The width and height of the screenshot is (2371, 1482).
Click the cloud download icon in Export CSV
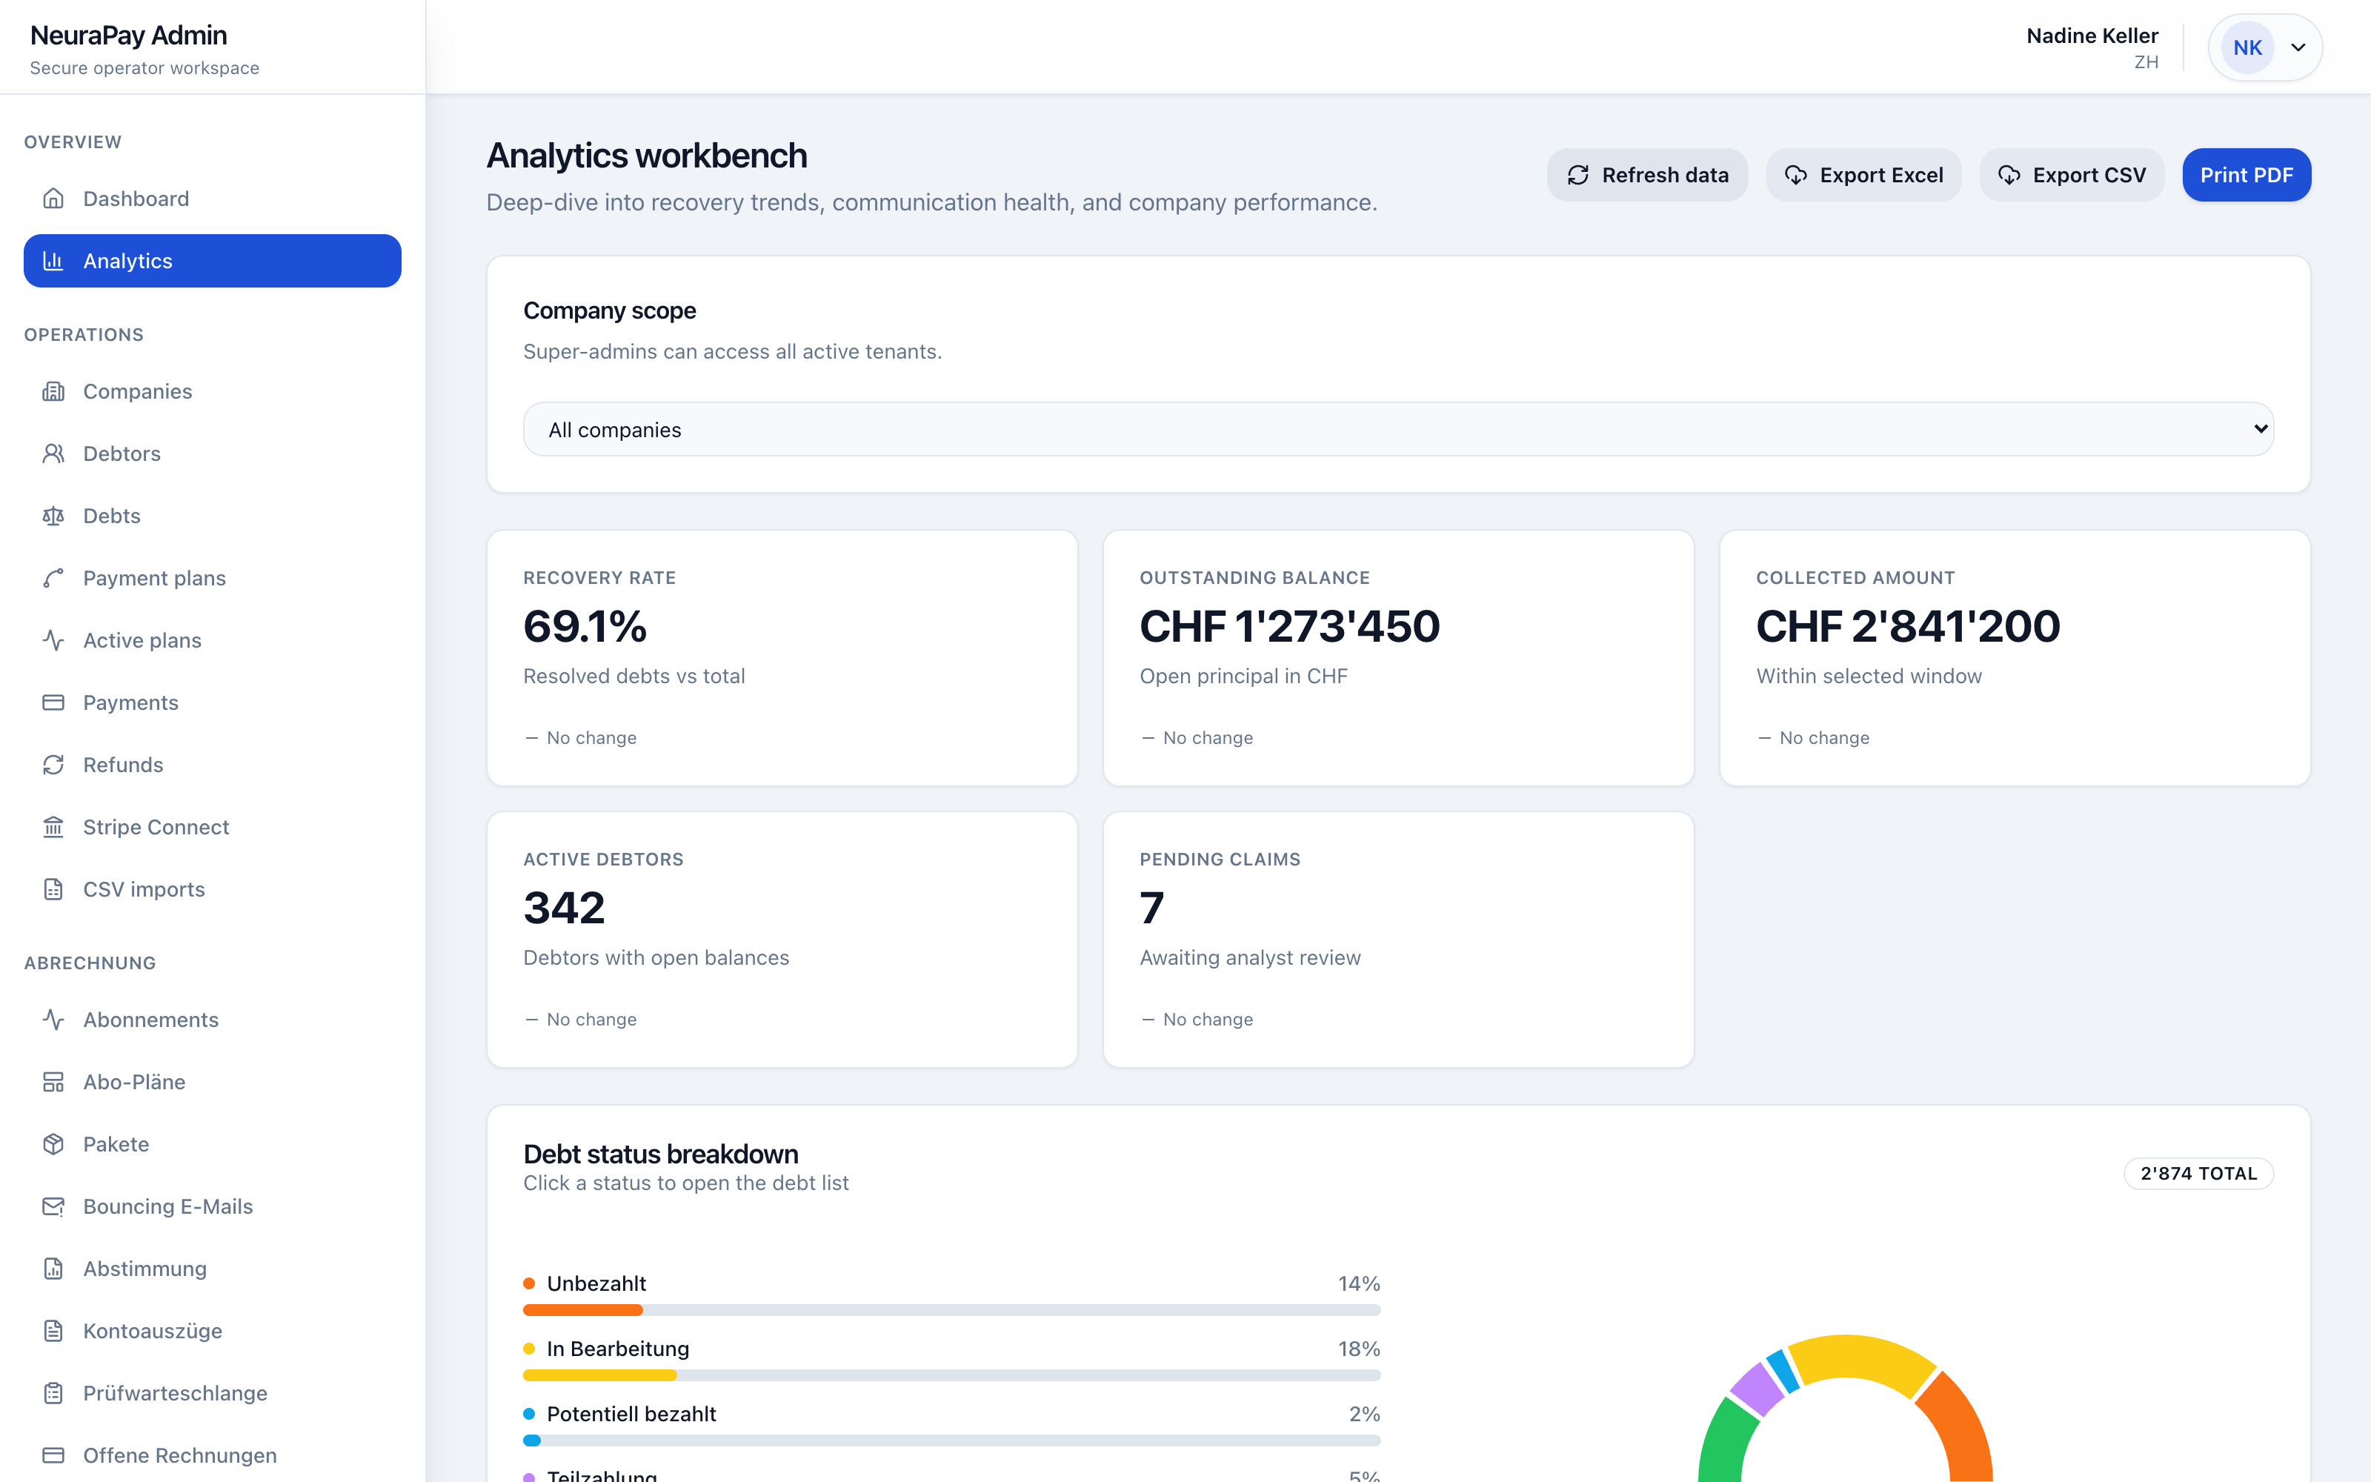point(2009,176)
